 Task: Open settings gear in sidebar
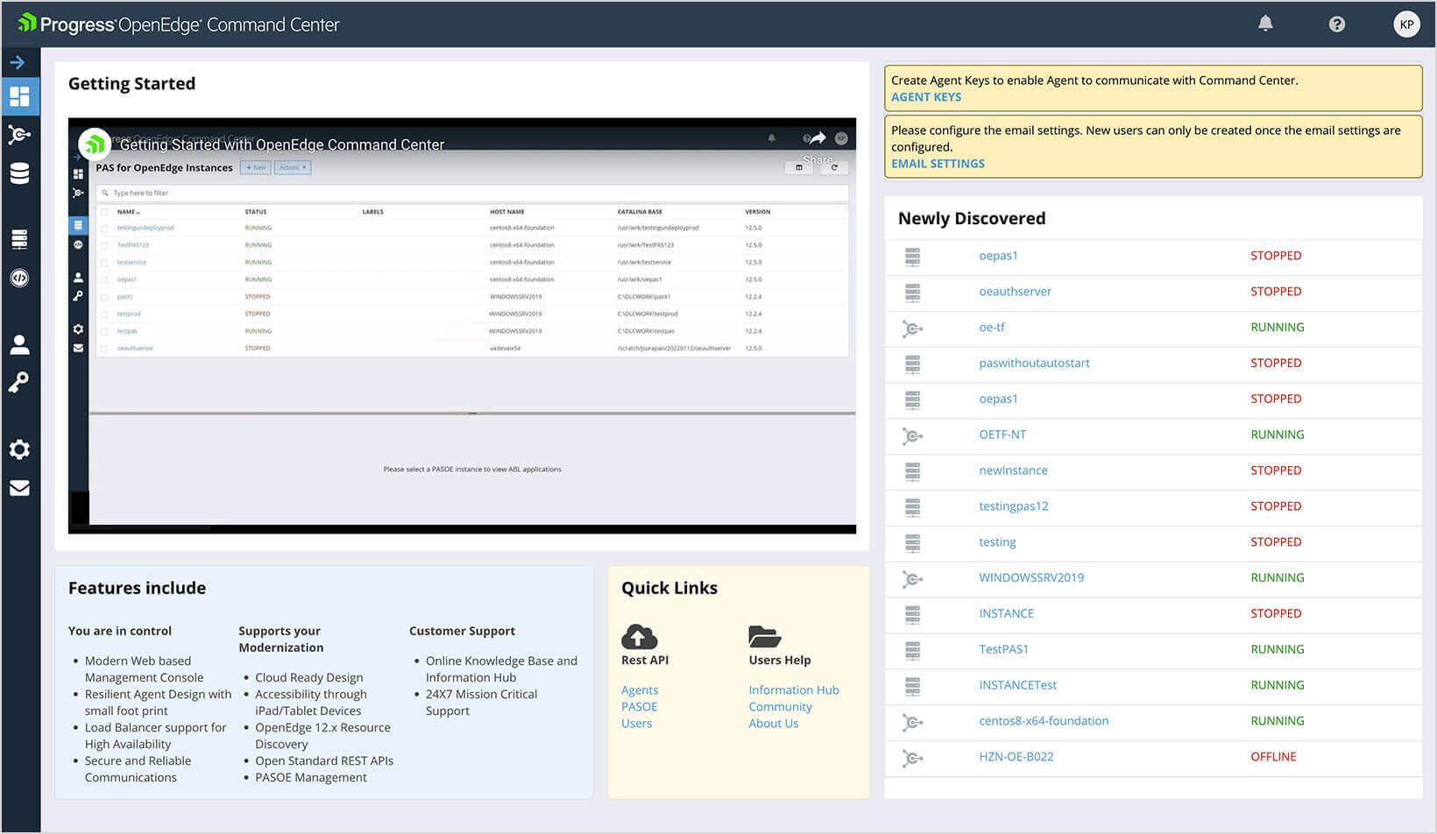(x=19, y=449)
